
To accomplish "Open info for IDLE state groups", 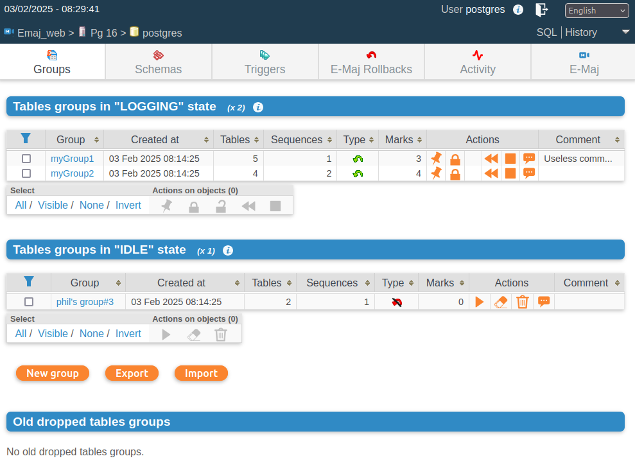I will (x=228, y=250).
